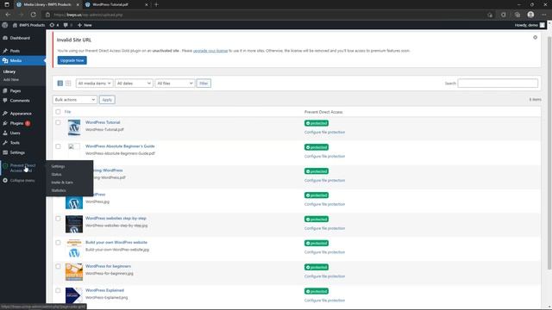Click protected badge on WordPress for beginners row

click(x=317, y=267)
